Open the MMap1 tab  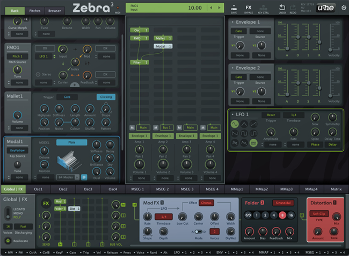tap(237, 189)
